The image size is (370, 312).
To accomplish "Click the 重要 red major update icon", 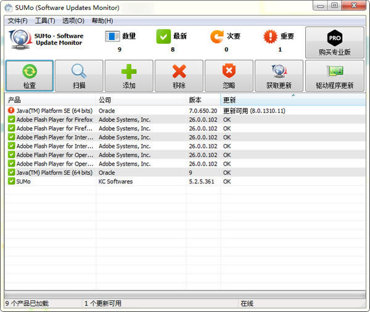I will [271, 36].
